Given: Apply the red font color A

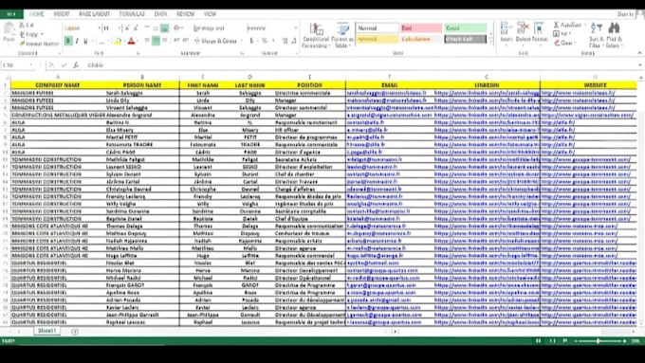Looking at the screenshot, I should [x=131, y=41].
